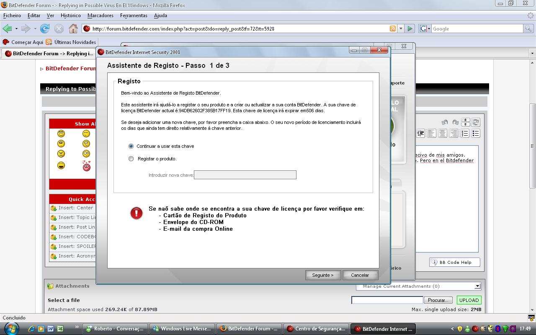The height and width of the screenshot is (335, 536).
Task: Launch Excel from quick launch
Action: 60,329
